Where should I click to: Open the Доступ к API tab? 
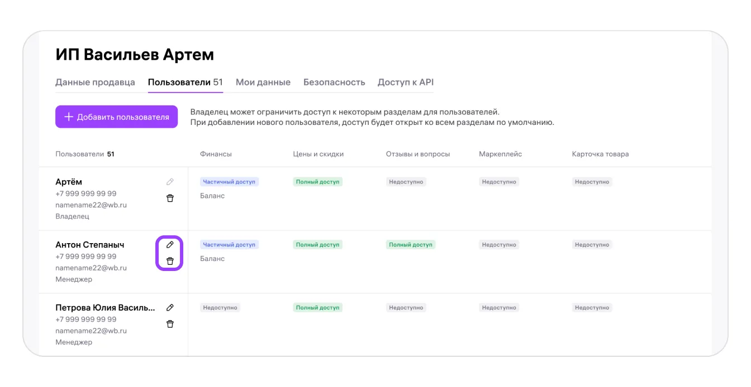(405, 83)
